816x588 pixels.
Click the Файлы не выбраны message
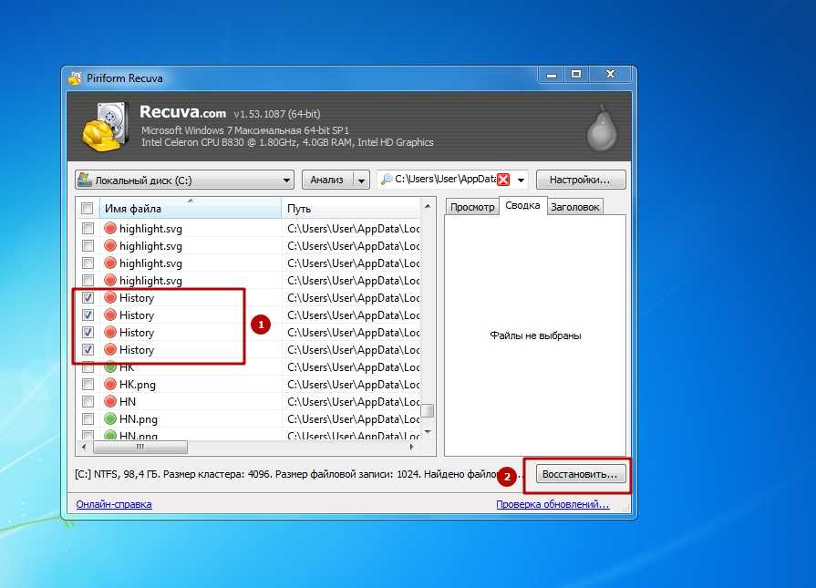point(535,335)
